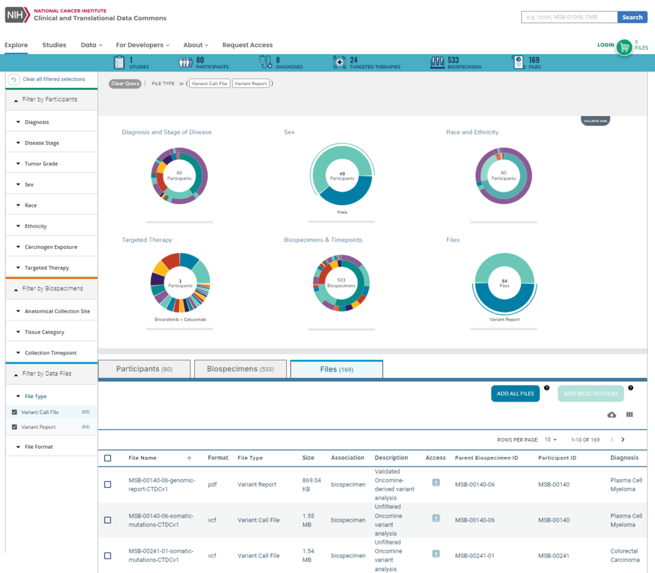Click the search input field at top right
Screen dimensions: 655x573
tap(569, 17)
